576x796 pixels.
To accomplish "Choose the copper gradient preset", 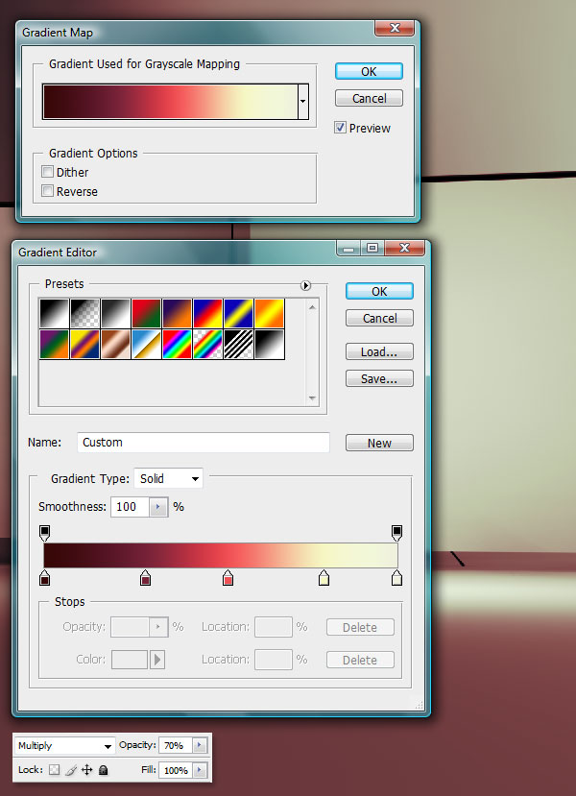I will pos(115,344).
